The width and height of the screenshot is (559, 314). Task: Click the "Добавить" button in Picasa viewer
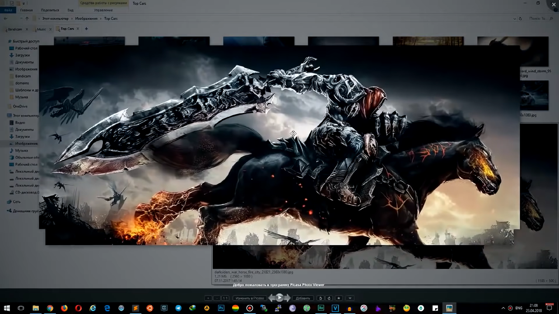303,298
